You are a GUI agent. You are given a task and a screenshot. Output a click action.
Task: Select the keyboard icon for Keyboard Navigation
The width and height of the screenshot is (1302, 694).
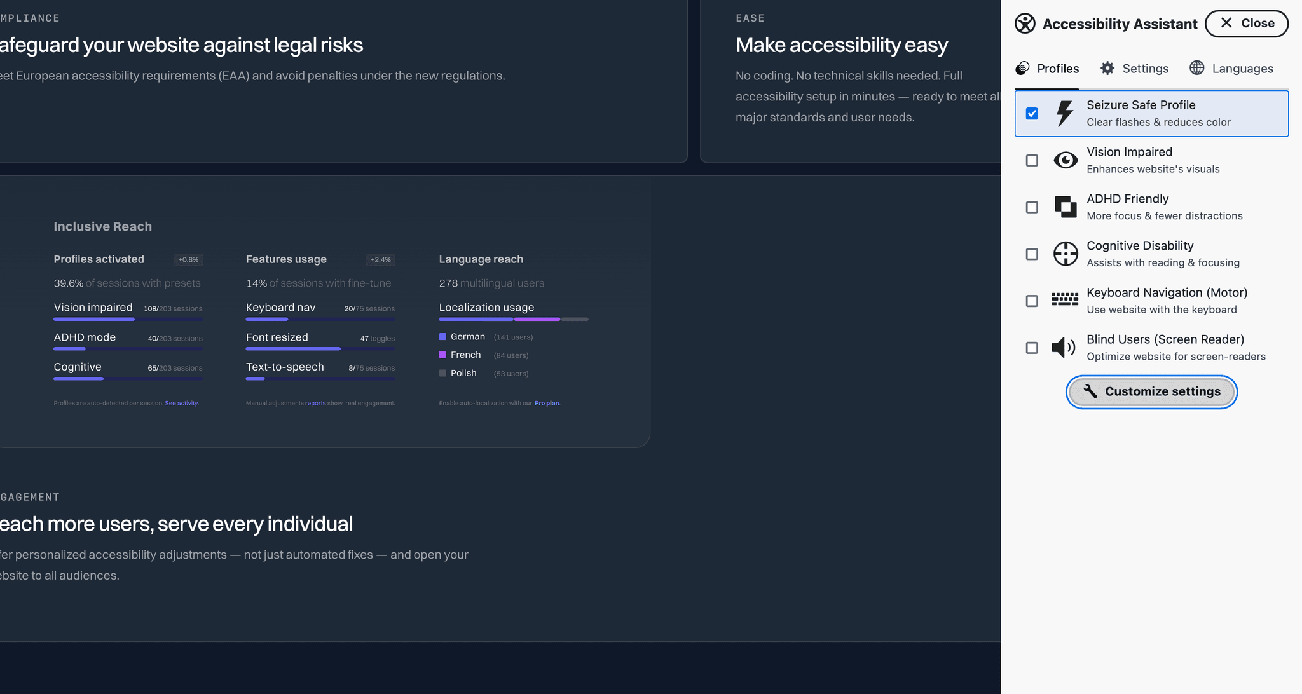point(1065,299)
